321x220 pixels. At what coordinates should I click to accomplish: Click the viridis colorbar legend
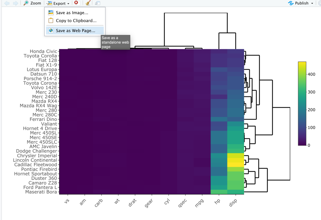[x=301, y=104]
